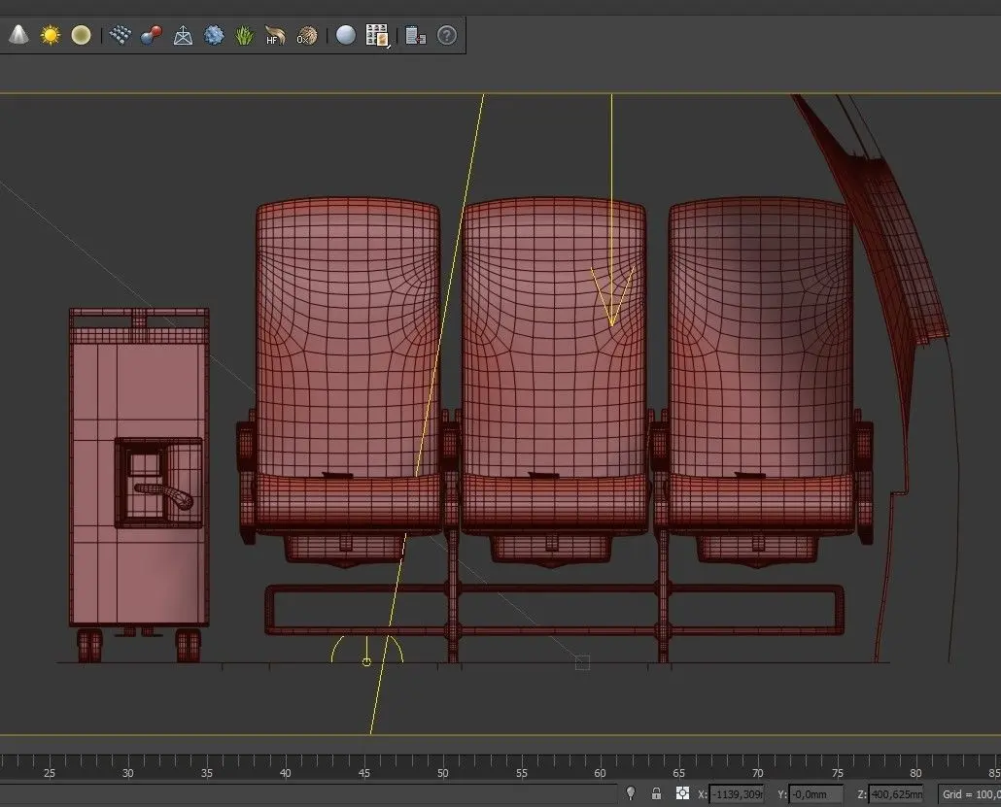Screen dimensions: 1001x807
Task: Toggle the selection lock padlock icon
Action: coord(657,794)
